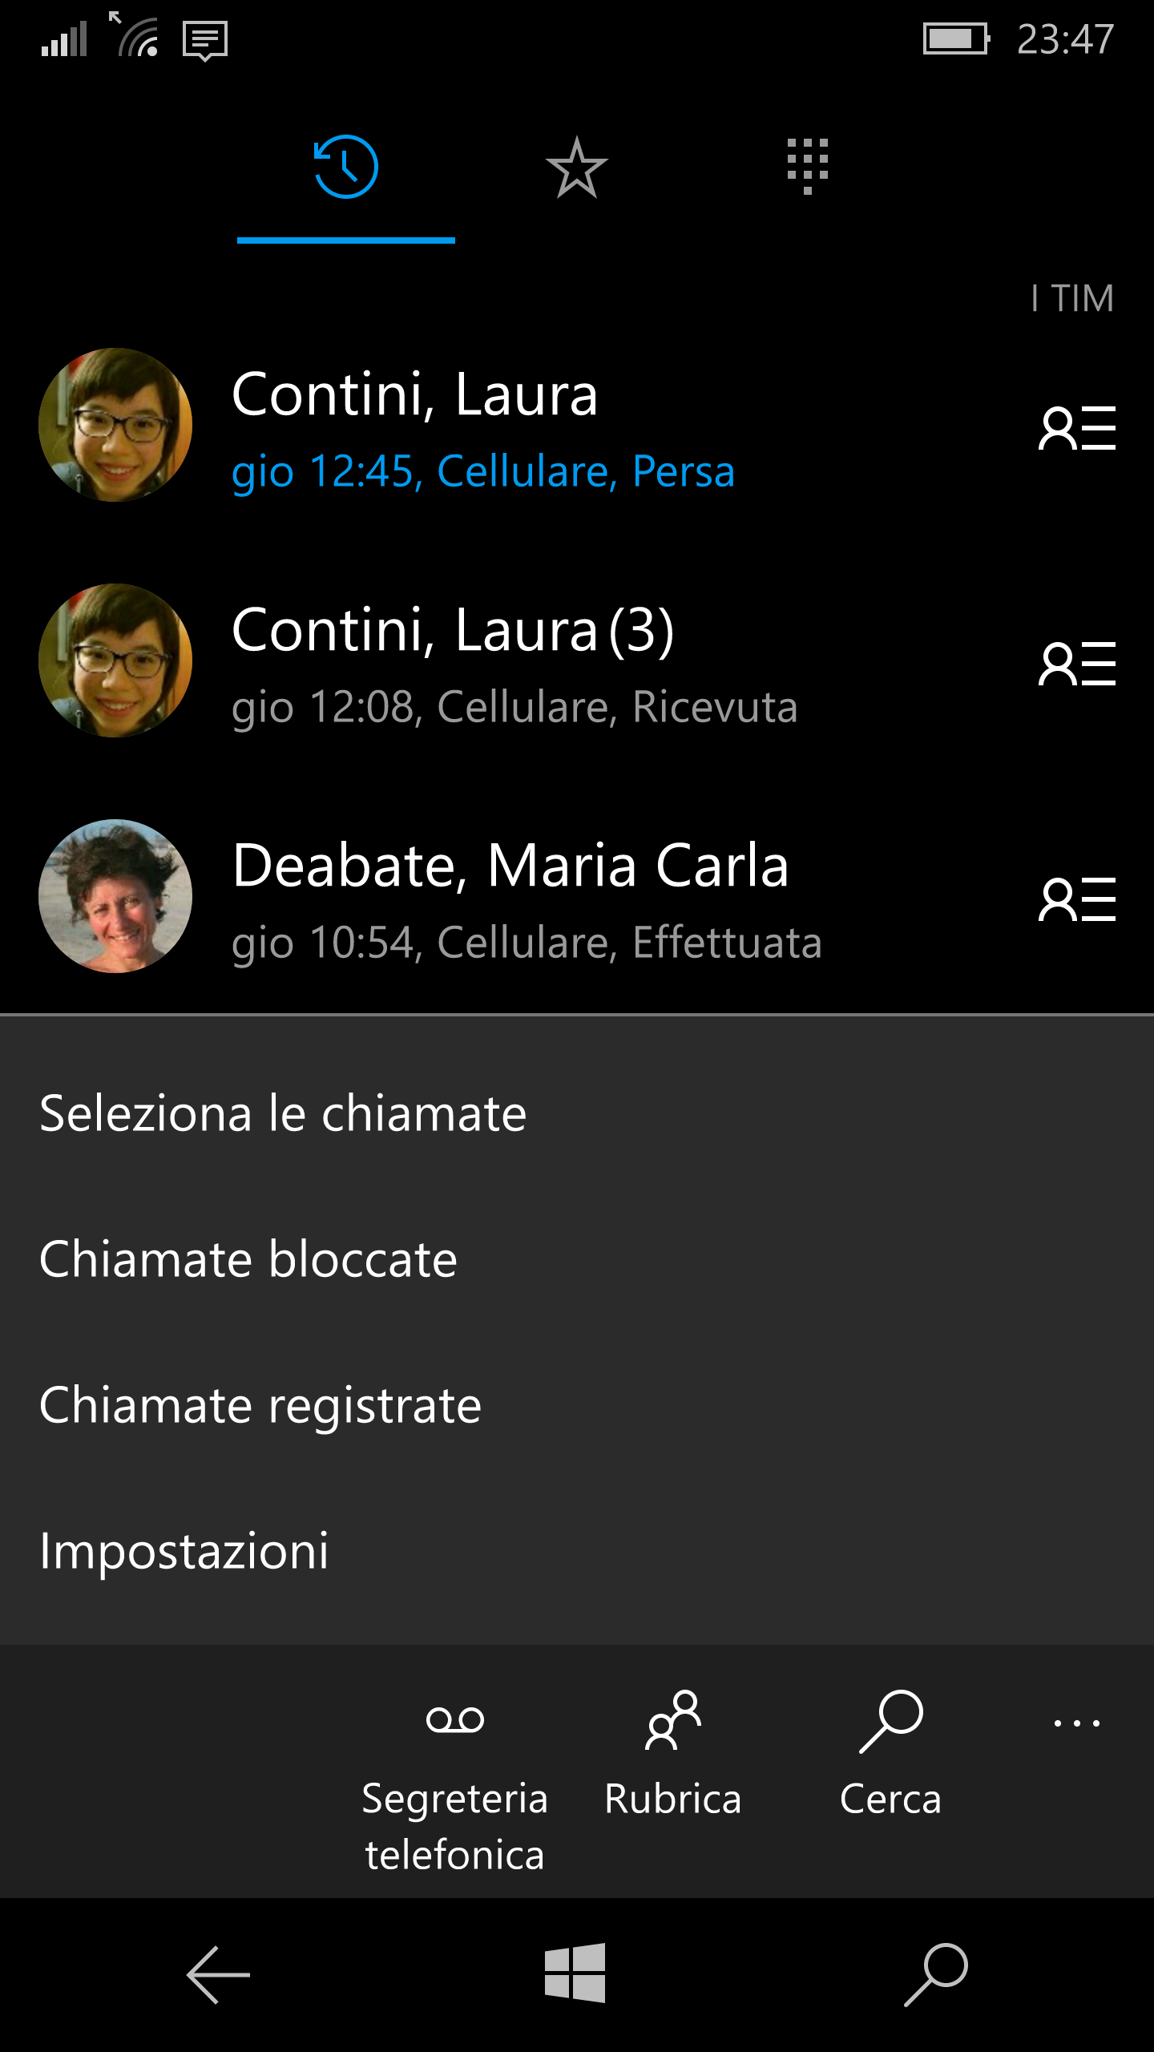
Task: Collapse the menu with the ellipsis button
Action: [1076, 1723]
